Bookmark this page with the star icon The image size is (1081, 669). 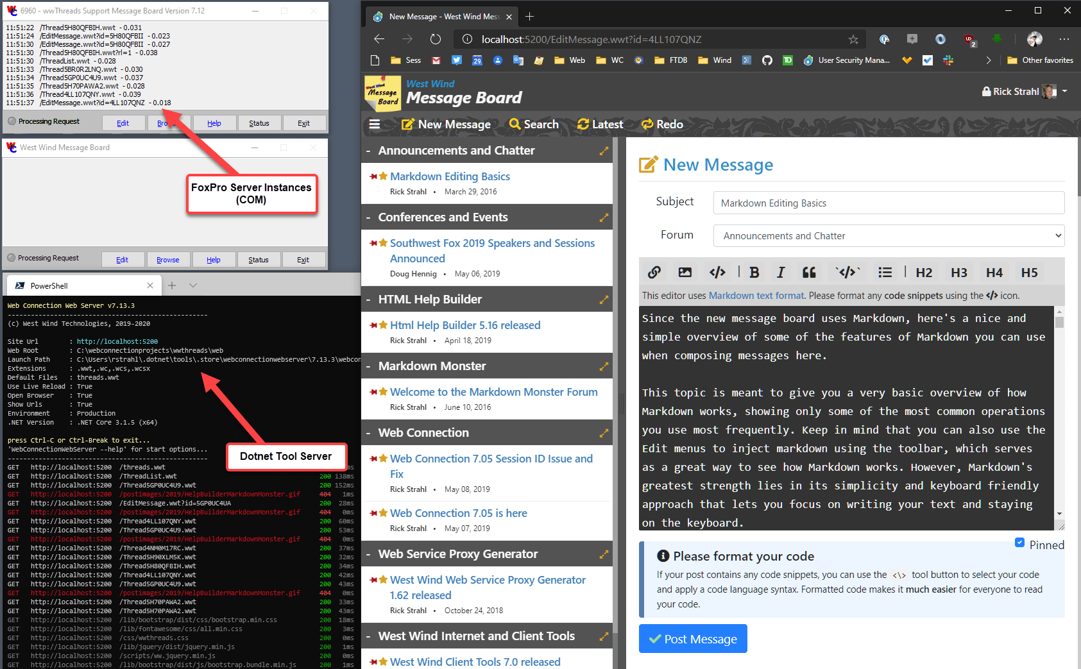tap(853, 39)
